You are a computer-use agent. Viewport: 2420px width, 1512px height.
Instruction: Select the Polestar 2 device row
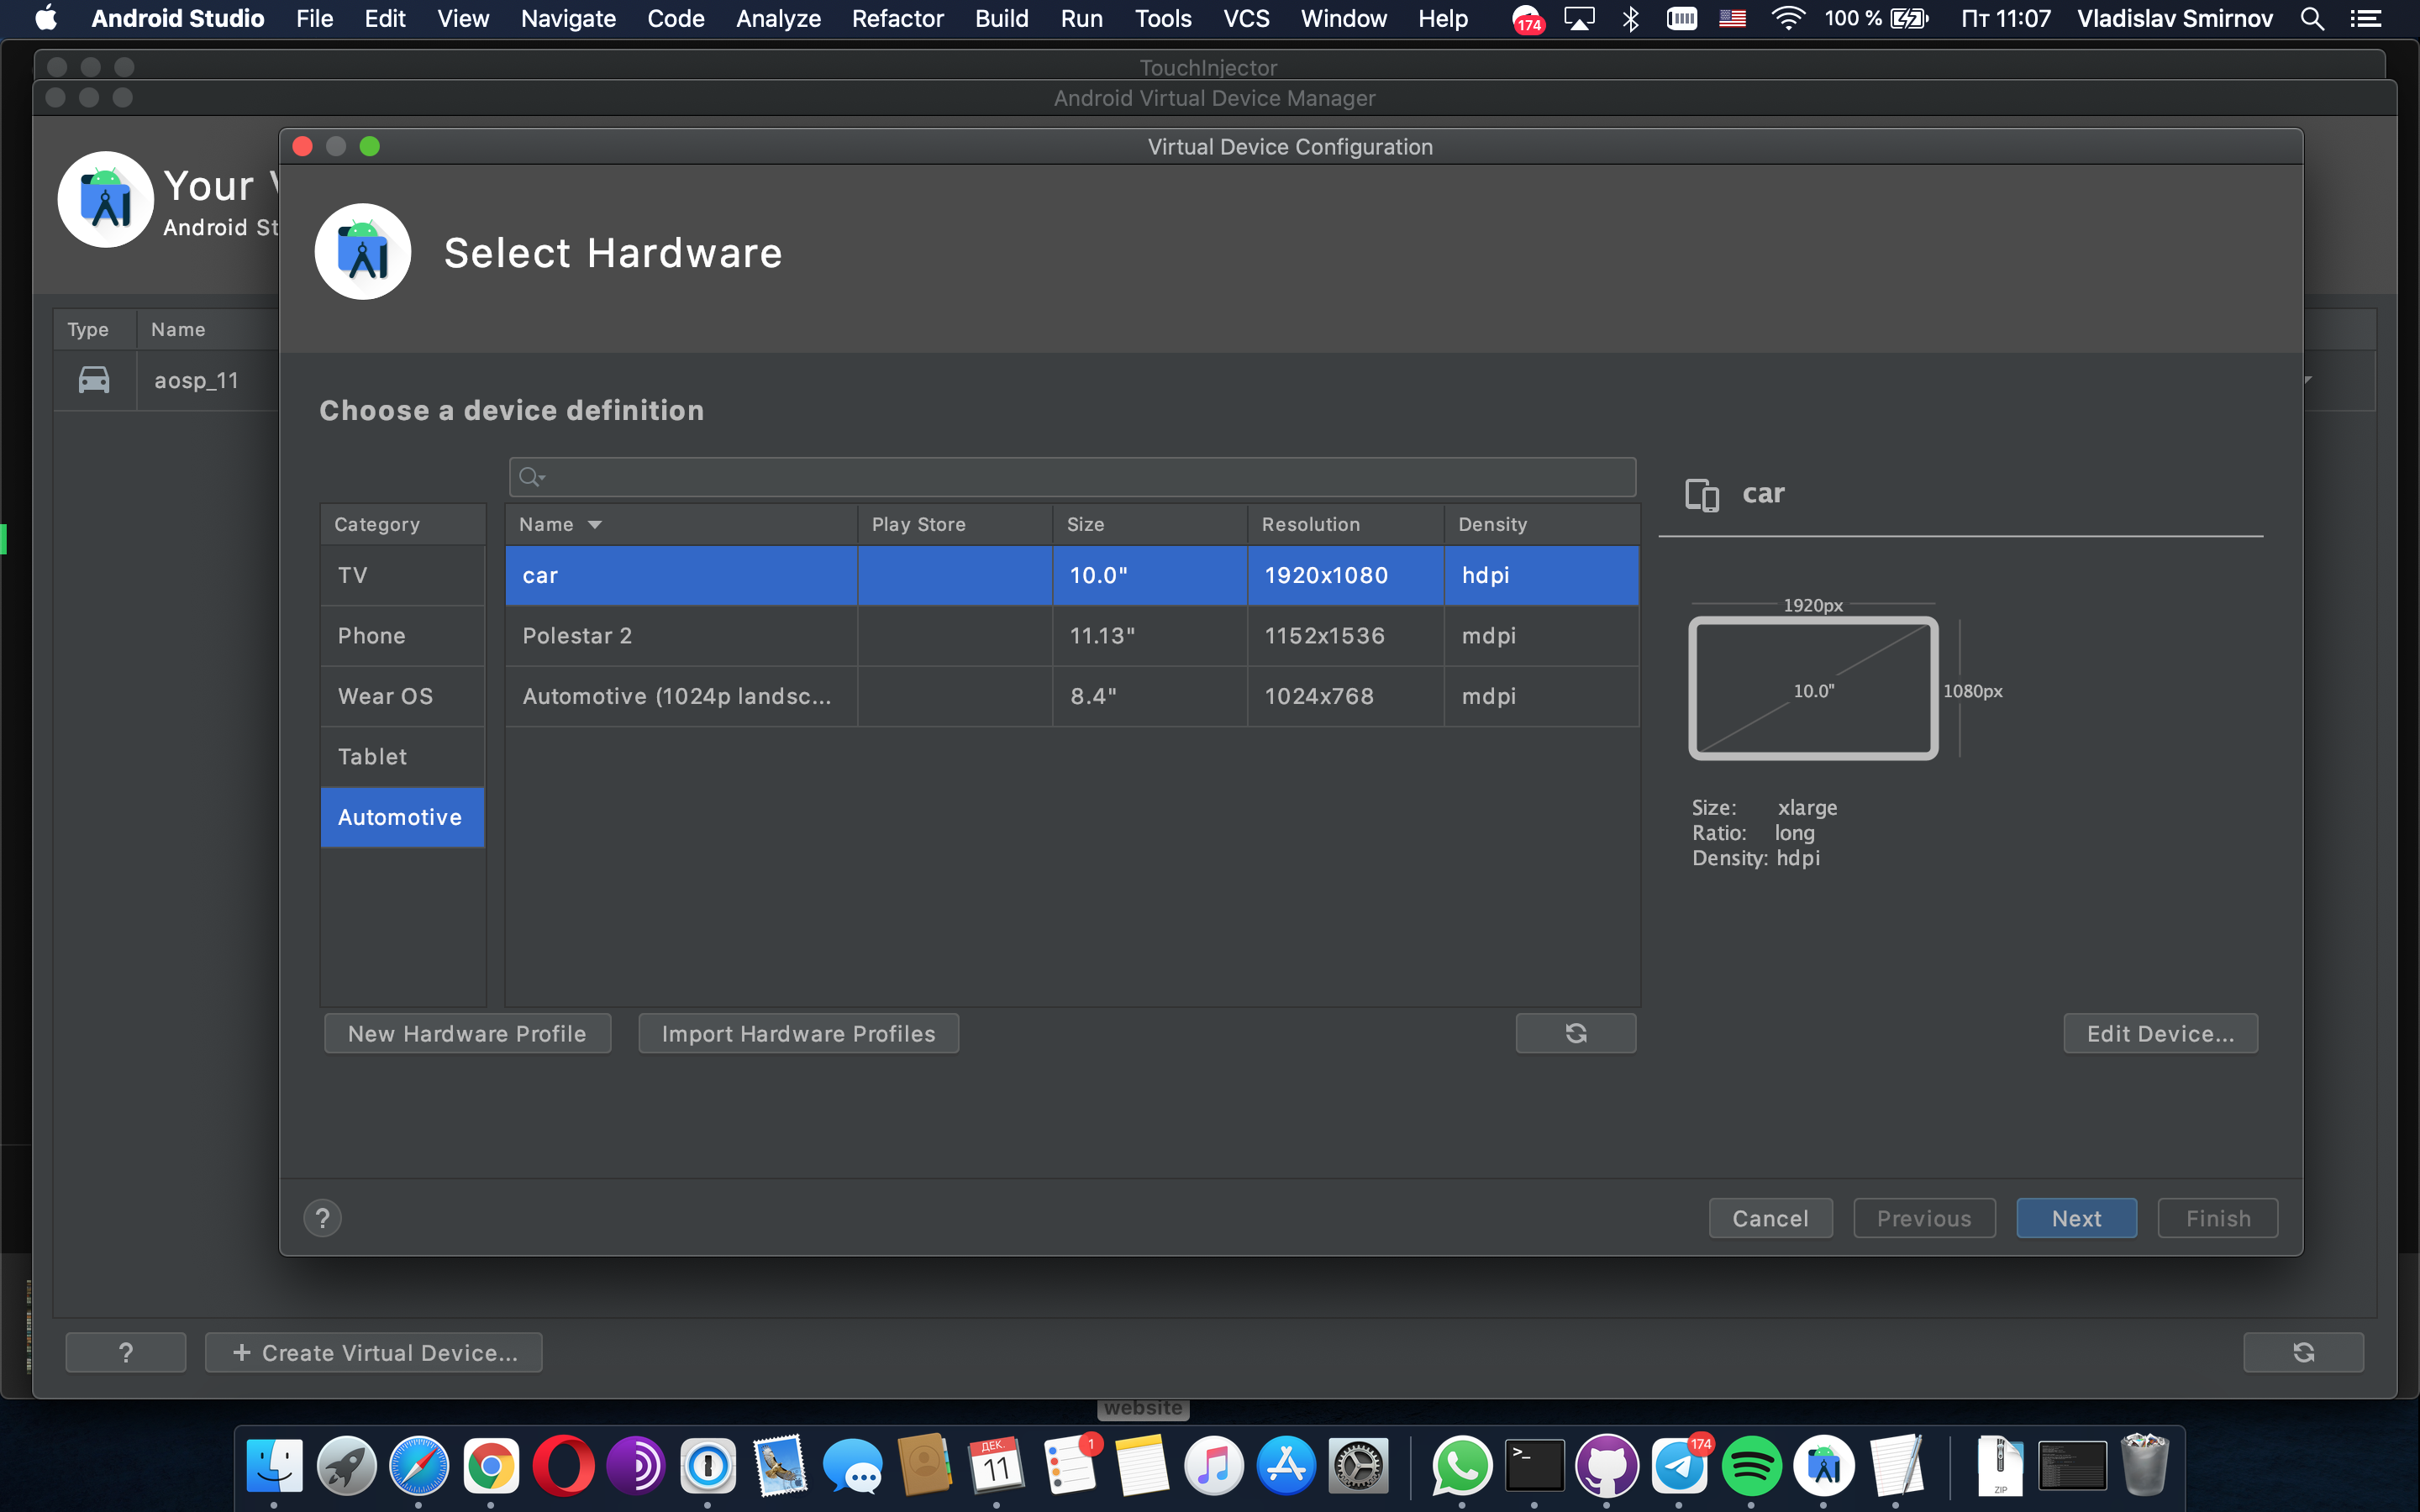tap(1072, 636)
